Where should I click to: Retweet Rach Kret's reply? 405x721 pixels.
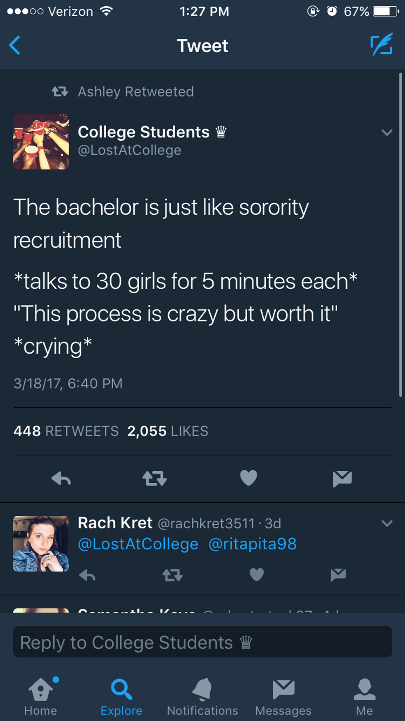point(172,575)
